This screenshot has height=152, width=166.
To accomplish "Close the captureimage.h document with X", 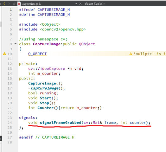I will [80, 4].
